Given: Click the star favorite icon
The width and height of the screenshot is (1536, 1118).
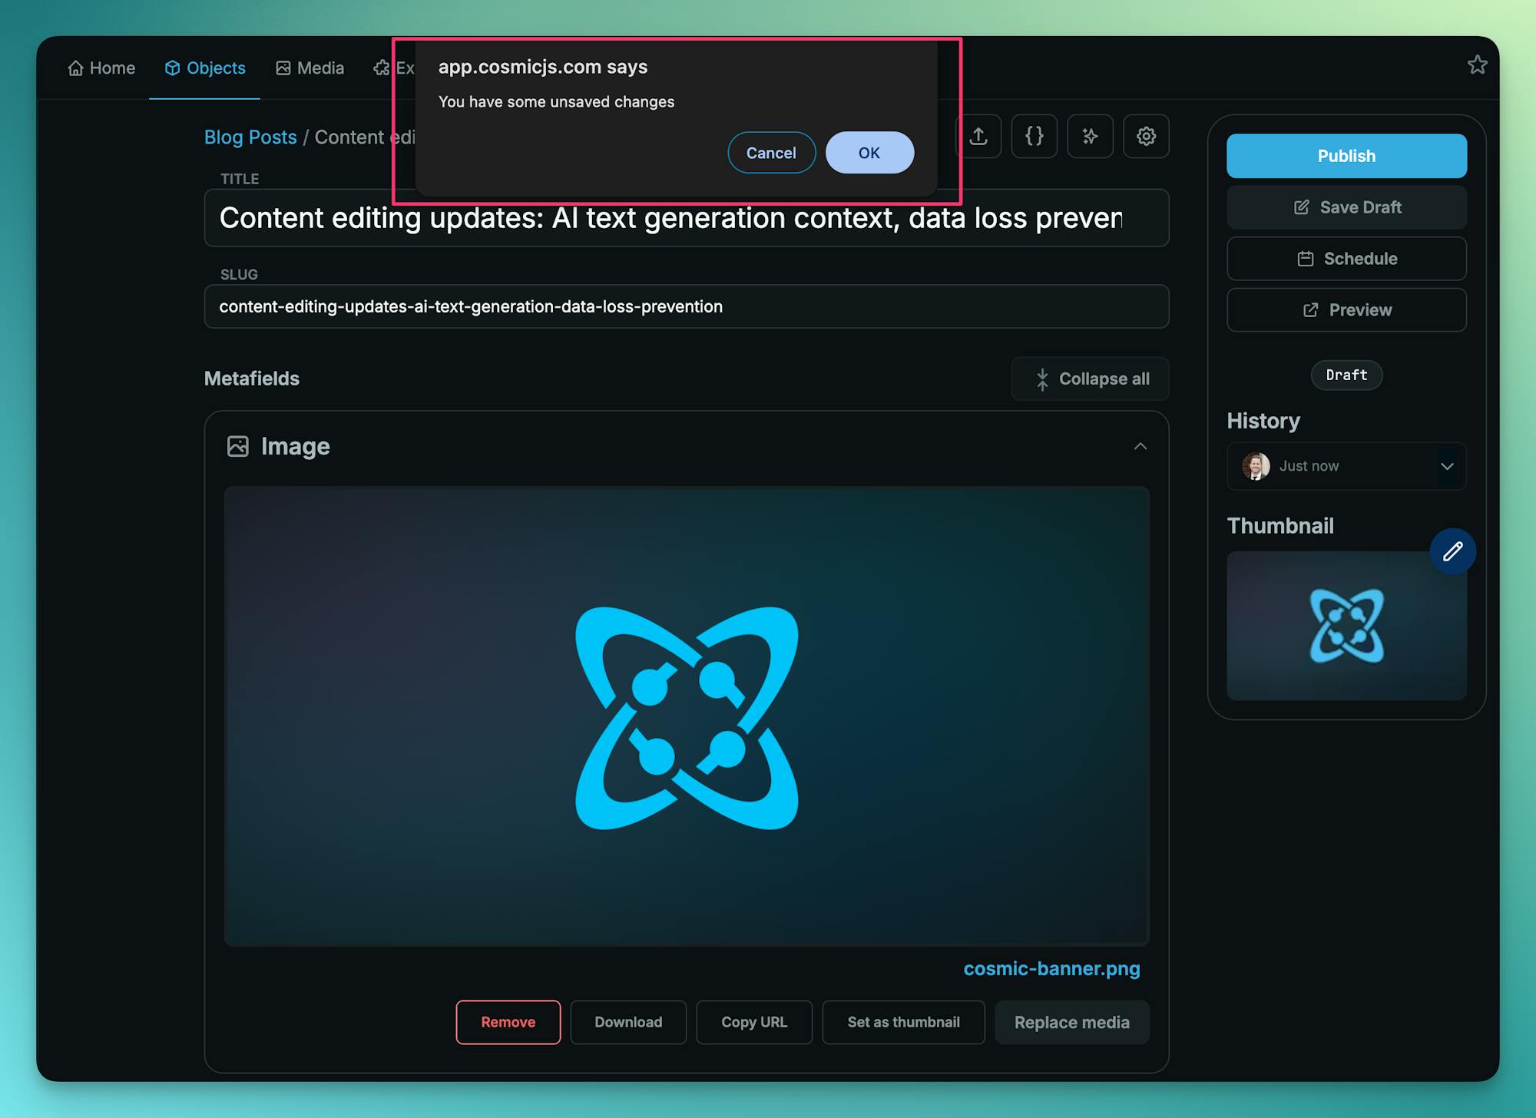Looking at the screenshot, I should tap(1477, 65).
